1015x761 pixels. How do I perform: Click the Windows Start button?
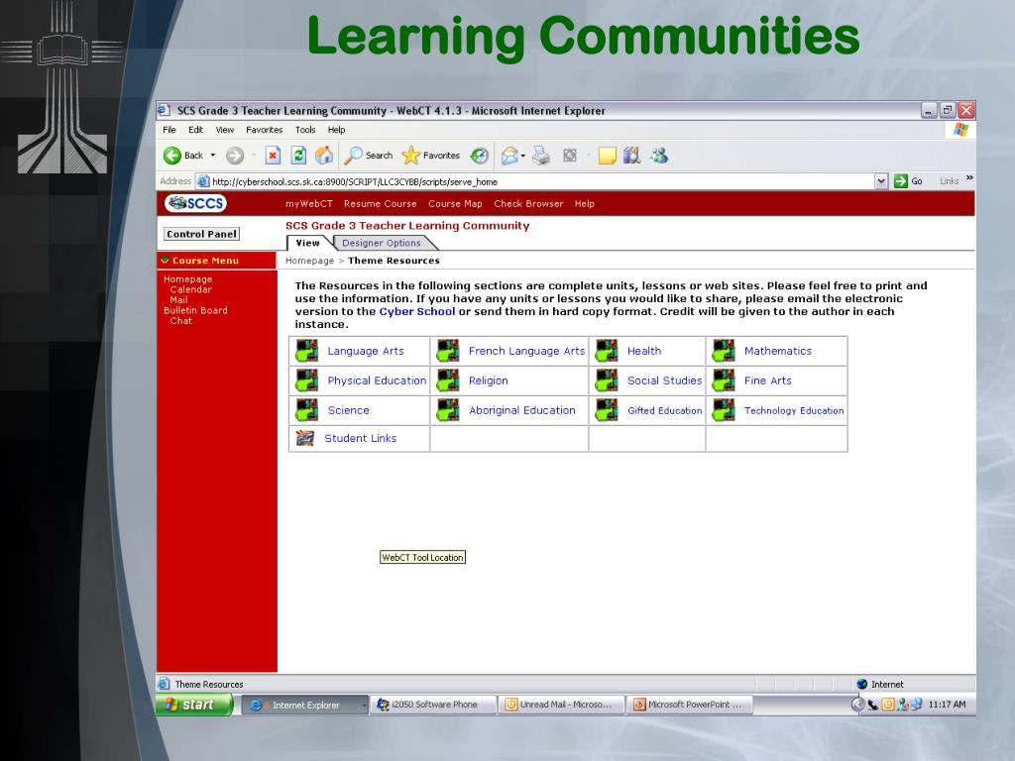coord(194,705)
